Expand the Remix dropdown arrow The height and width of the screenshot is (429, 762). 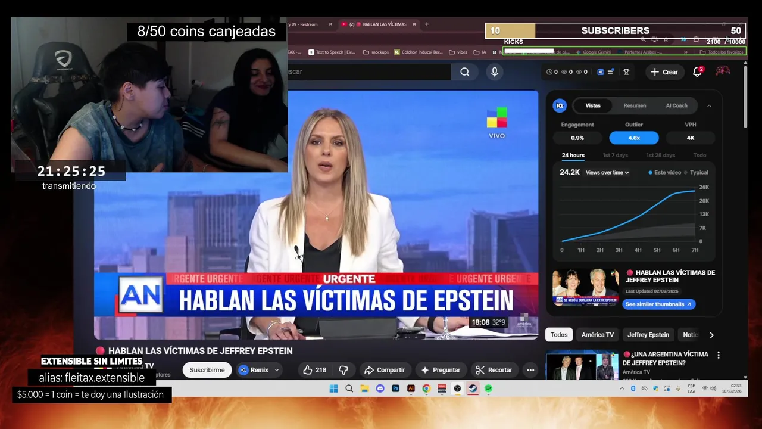[277, 370]
